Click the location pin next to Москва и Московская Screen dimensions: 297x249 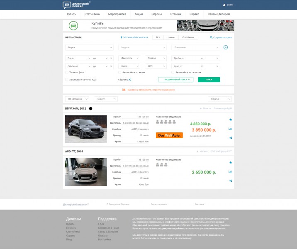click(x=122, y=37)
